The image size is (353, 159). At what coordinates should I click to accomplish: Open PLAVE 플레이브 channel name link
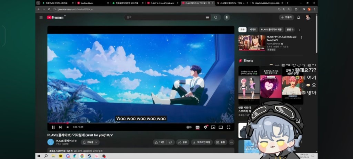(65, 141)
